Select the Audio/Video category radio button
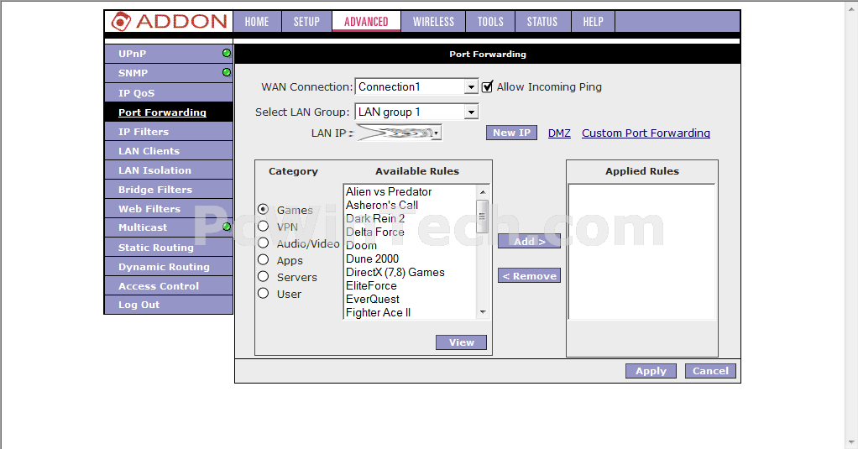858x449 pixels. pyautogui.click(x=264, y=243)
